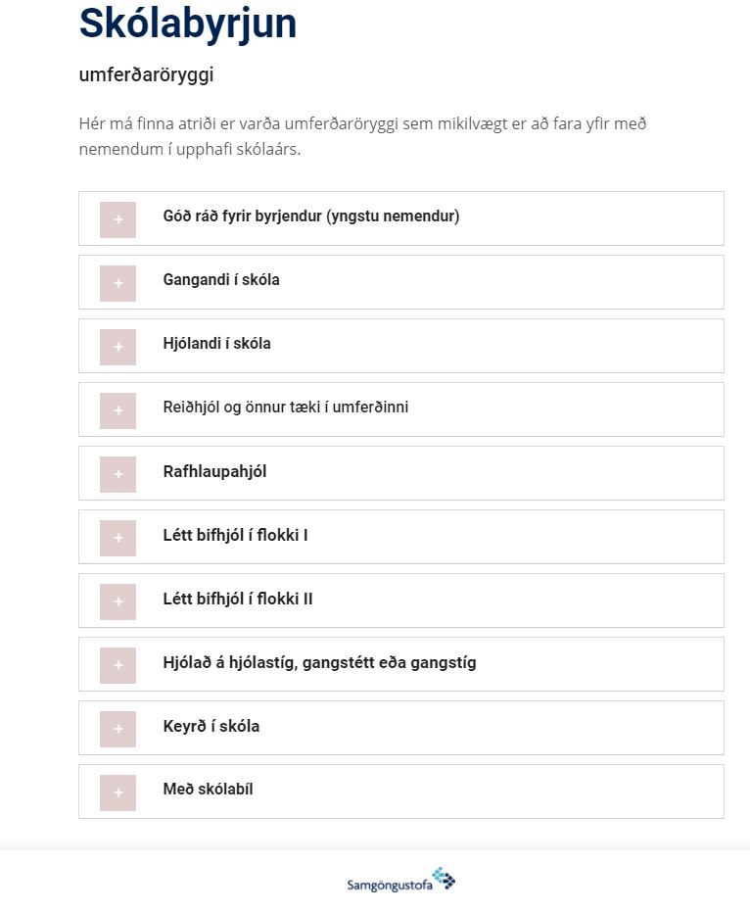Image resolution: width=750 pixels, height=912 pixels.
Task: Click plus icon next to Keyrð í skóla
Action: click(118, 730)
